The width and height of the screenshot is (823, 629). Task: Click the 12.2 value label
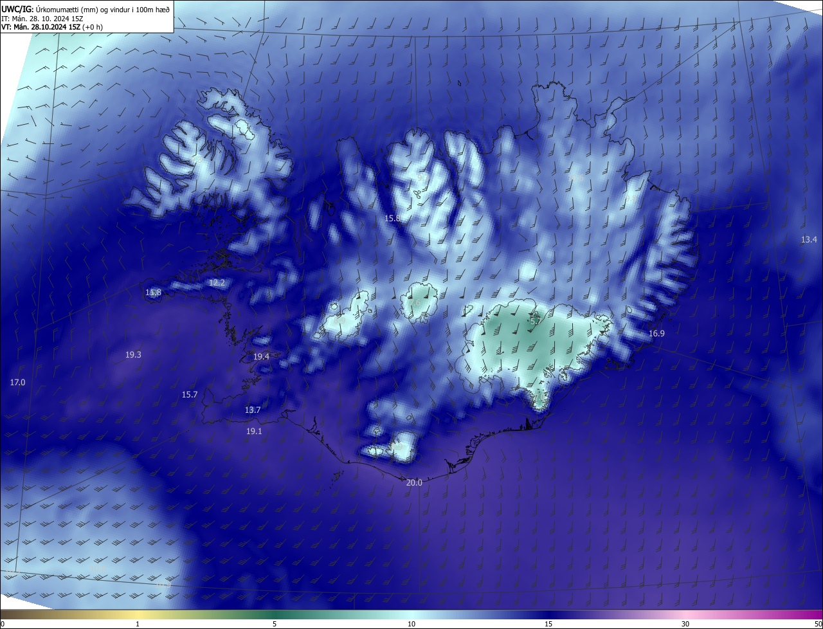click(217, 282)
